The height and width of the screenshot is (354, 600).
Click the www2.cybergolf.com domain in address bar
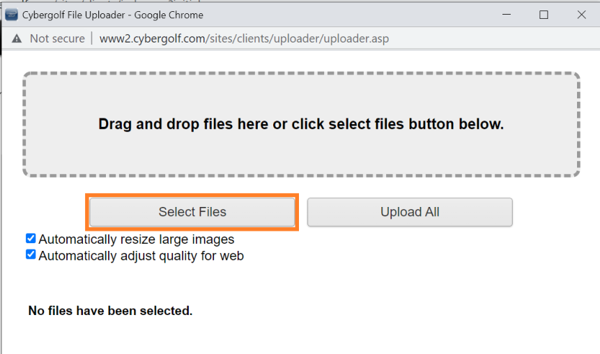pyautogui.click(x=153, y=38)
